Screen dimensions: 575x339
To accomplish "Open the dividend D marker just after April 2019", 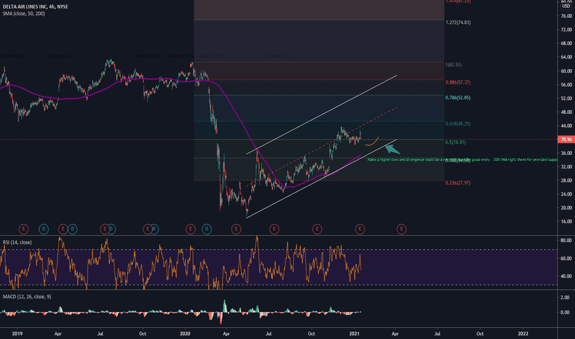I will click(x=73, y=229).
